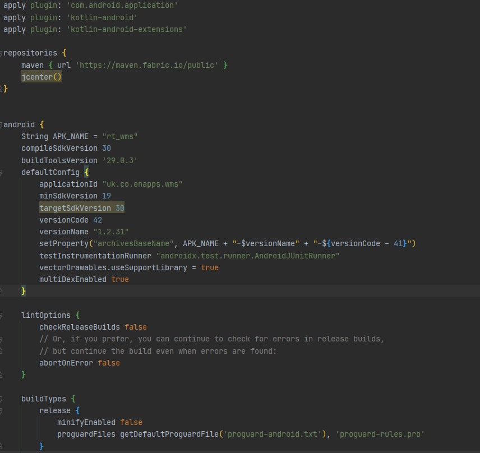
Task: Place cursor on the defaultConfig keyword
Action: (x=50, y=172)
